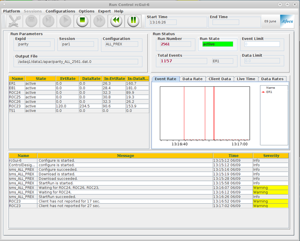The width and height of the screenshot is (300, 241).
Task: Sort component table by Name column header
Action: point(17,79)
